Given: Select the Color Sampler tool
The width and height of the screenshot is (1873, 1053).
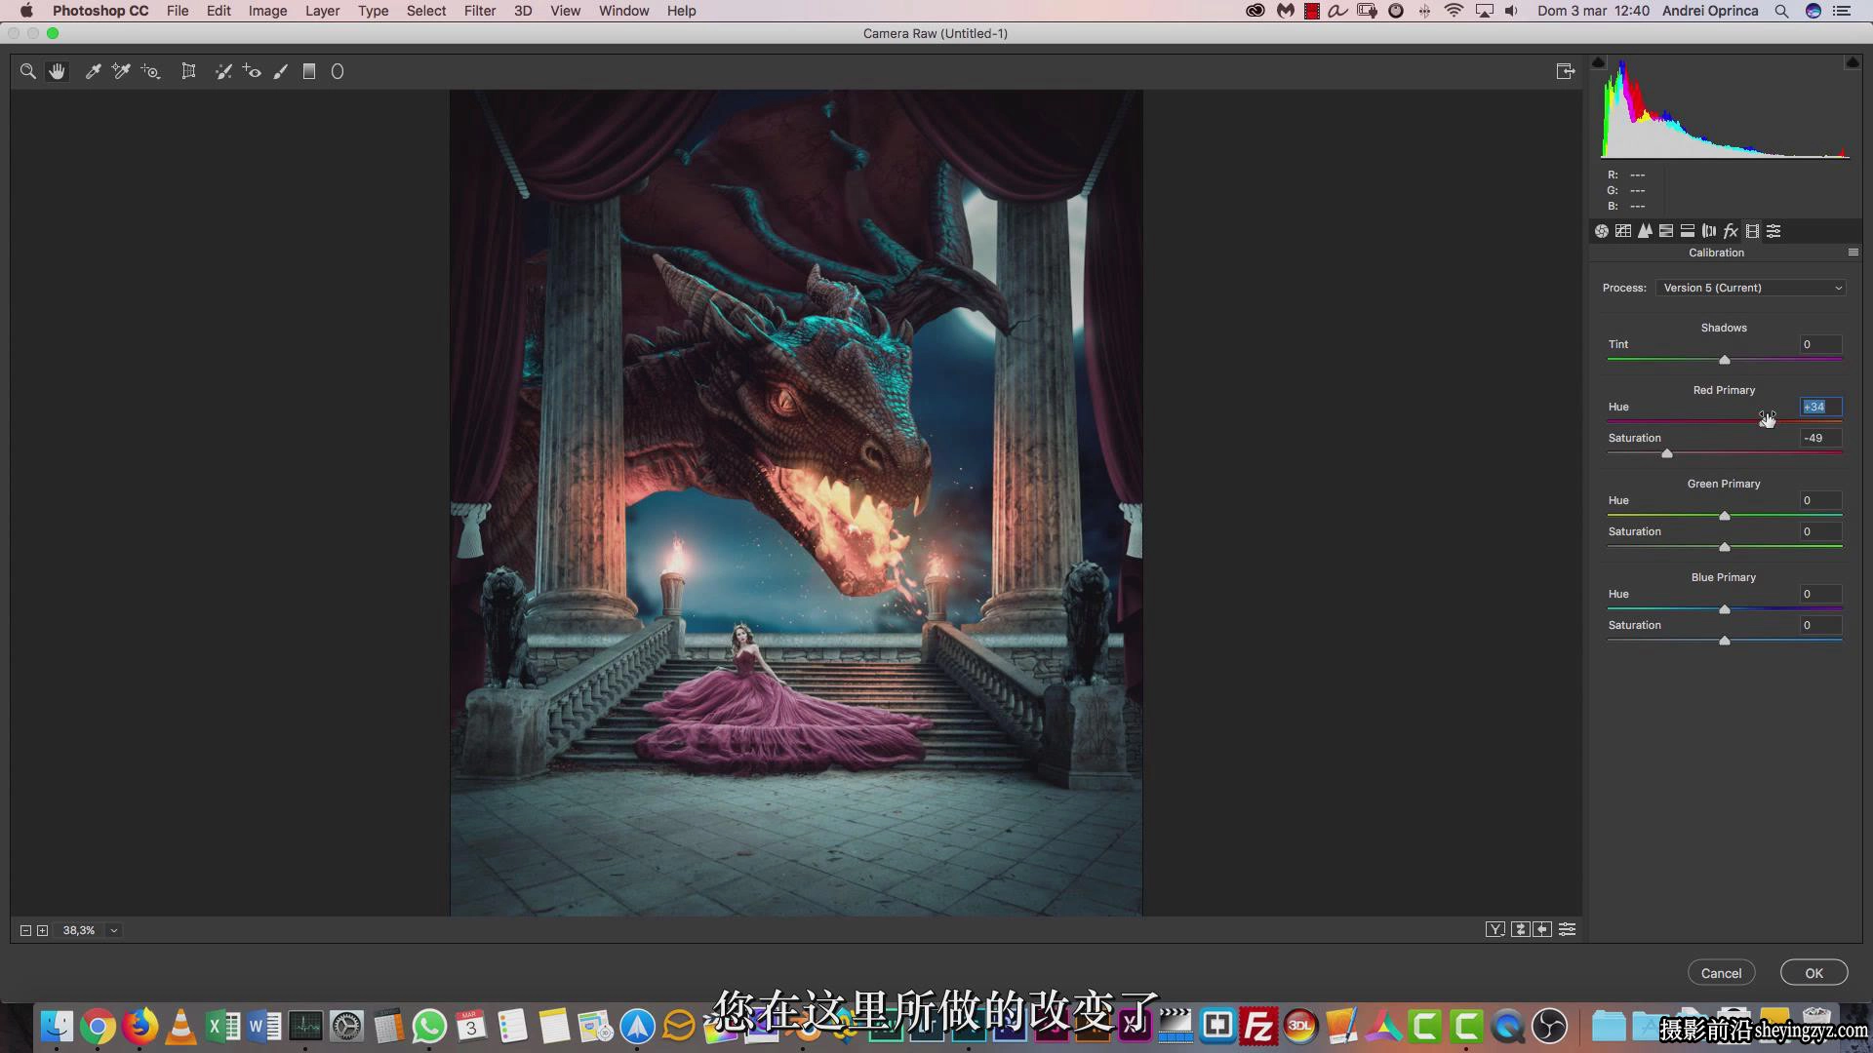Looking at the screenshot, I should 121,71.
